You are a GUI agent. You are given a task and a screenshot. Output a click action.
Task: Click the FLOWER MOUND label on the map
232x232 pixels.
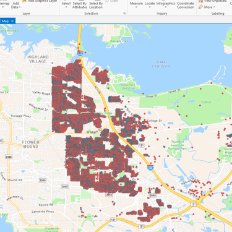[x=31, y=144]
